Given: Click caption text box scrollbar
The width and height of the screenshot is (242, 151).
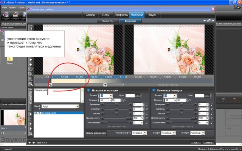Looking at the screenshot, I should click(82, 96).
